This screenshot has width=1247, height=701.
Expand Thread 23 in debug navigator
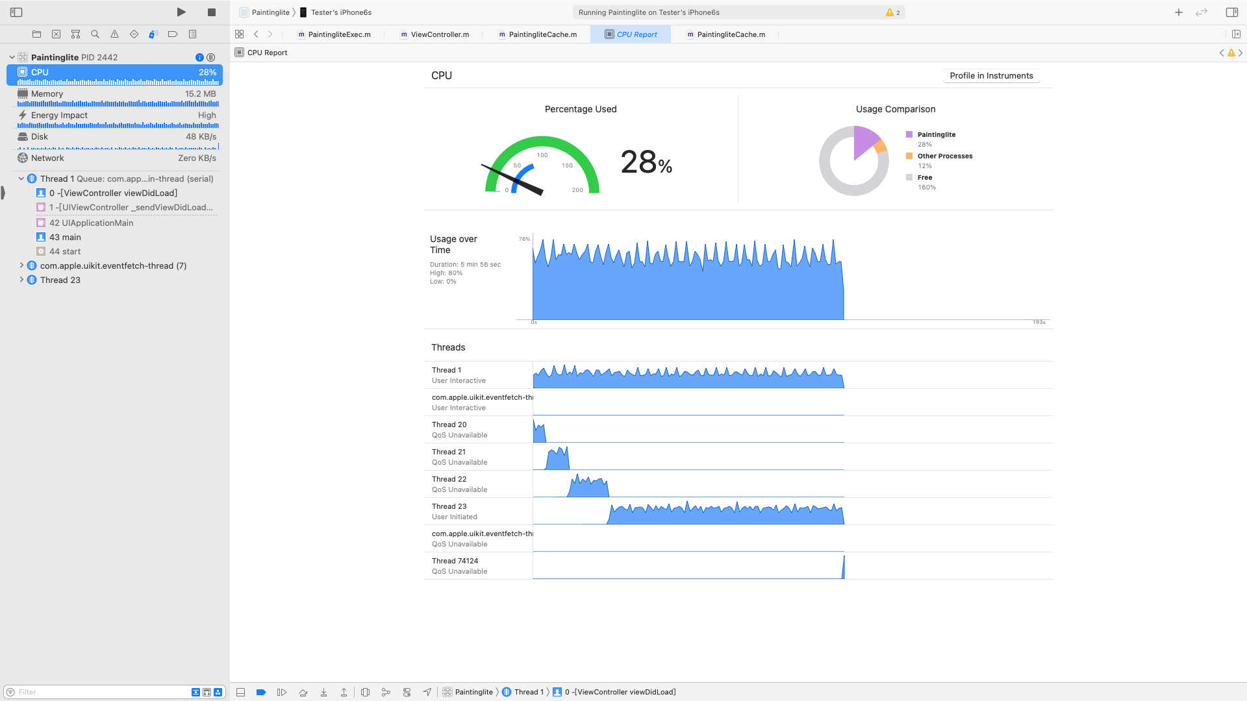(21, 280)
